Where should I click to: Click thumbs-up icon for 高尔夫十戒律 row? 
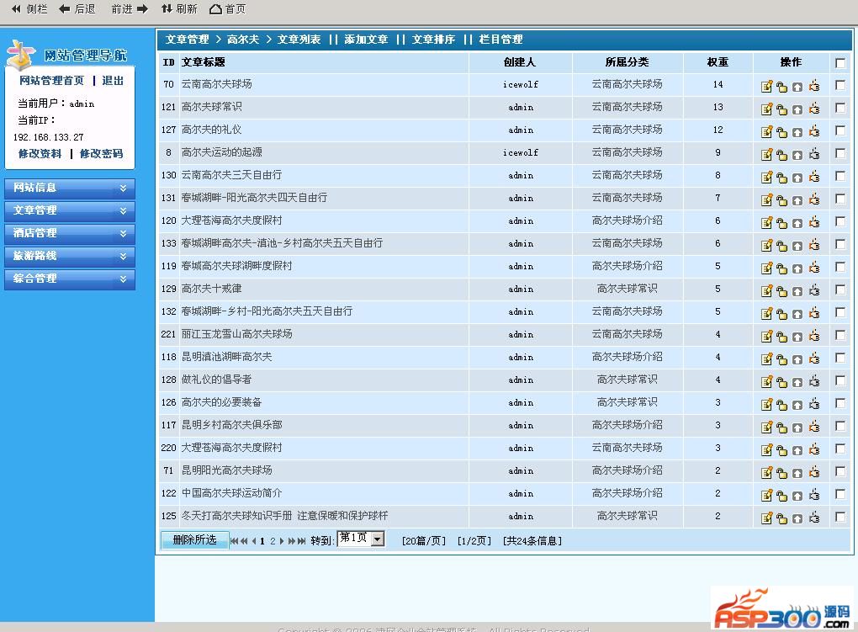813,290
